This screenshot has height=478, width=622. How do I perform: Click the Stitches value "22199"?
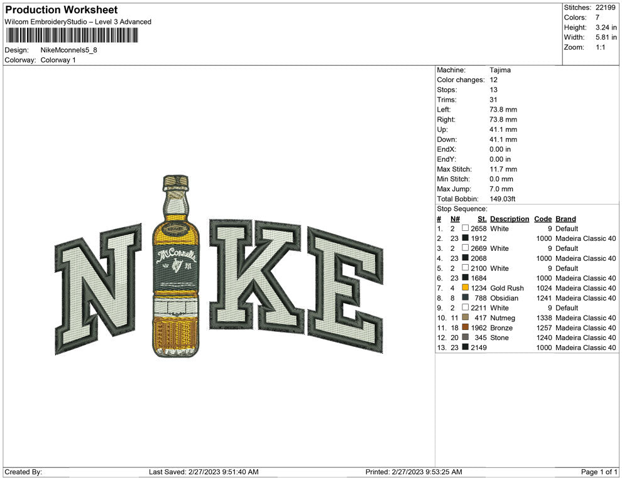pos(605,8)
